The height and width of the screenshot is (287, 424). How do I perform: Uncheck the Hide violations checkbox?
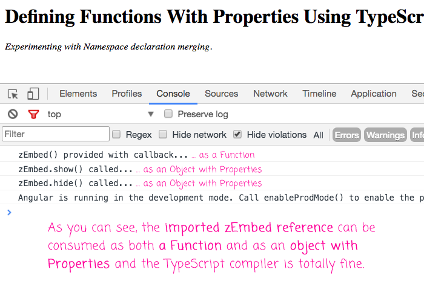(237, 135)
